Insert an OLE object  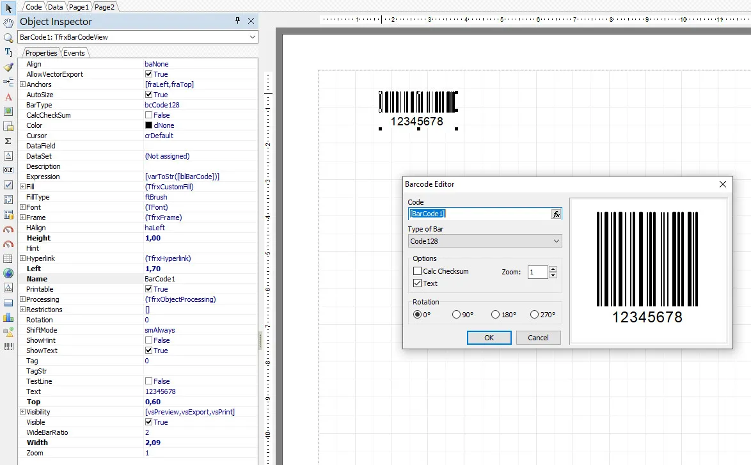pos(8,170)
